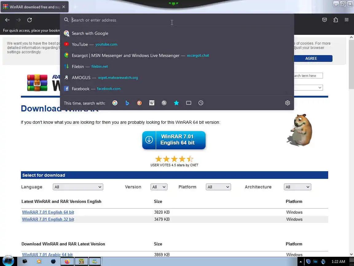The image size is (354, 266).
Task: Click the WinRAR 7.01 English 64 bit button
Action: coord(174,140)
